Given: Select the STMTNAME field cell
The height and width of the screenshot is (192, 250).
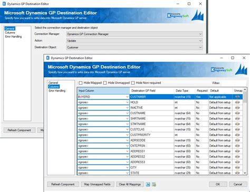Looking at the screenshot, I should pyautogui.click(x=152, y=124).
